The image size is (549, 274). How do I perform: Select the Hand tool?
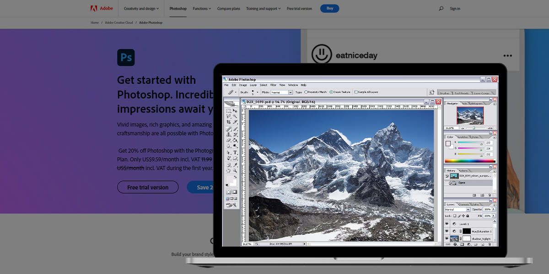click(x=229, y=170)
